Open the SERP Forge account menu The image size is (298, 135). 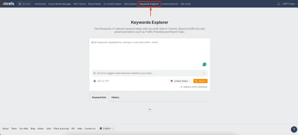click(x=290, y=4)
